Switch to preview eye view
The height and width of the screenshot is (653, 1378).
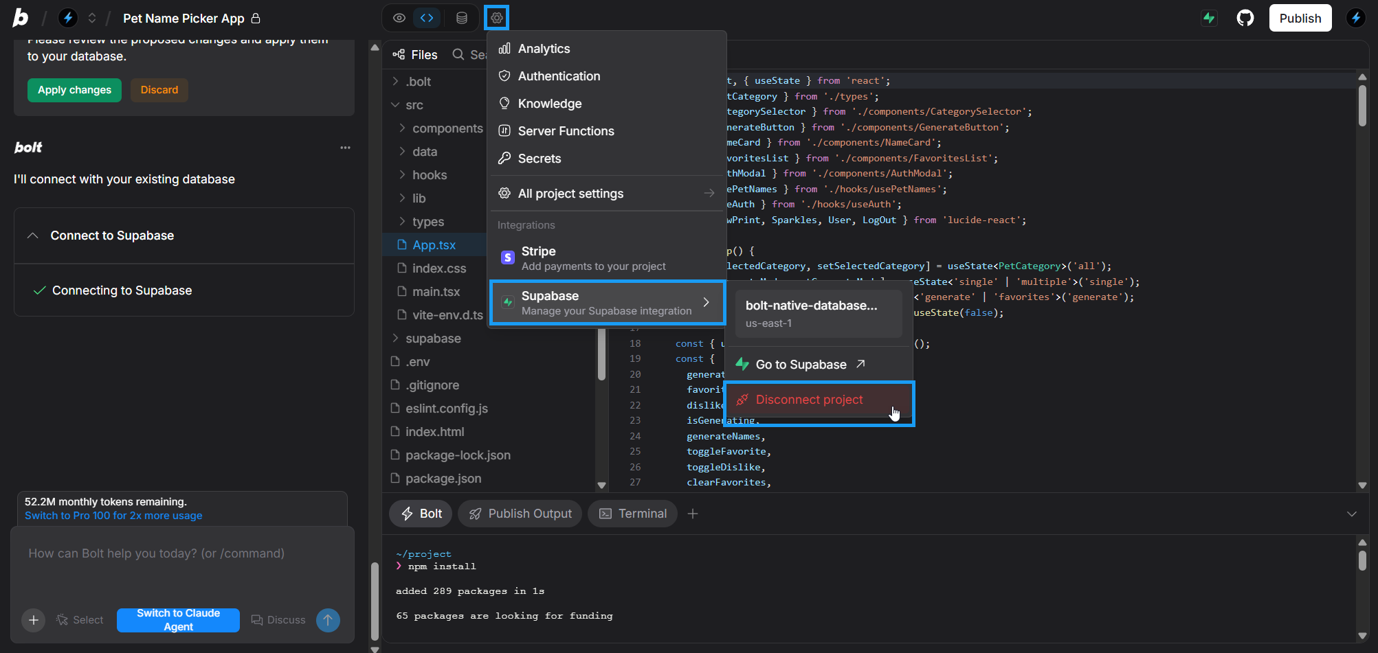[x=399, y=18]
